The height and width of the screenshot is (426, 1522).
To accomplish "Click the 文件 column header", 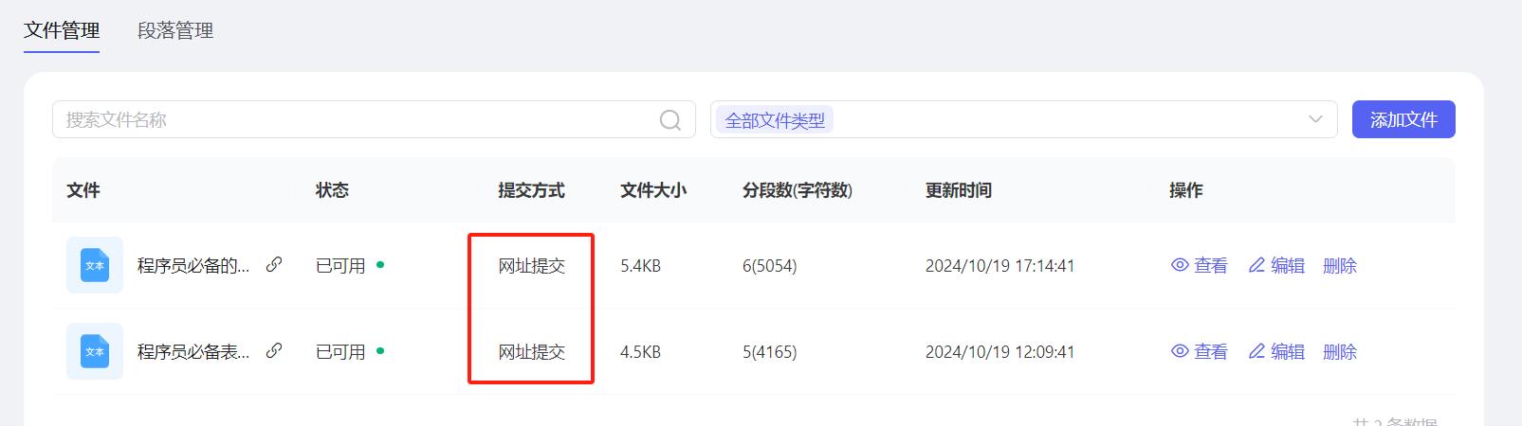I will [83, 190].
